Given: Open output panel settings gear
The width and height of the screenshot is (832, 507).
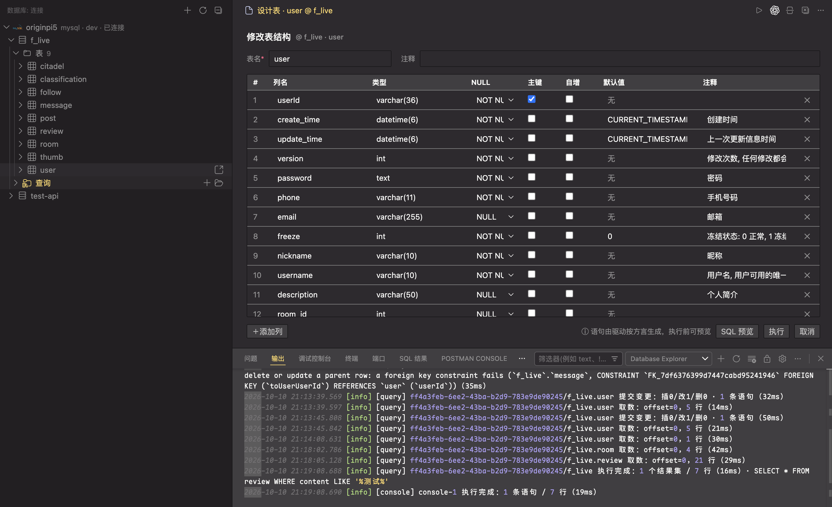Looking at the screenshot, I should tap(782, 358).
